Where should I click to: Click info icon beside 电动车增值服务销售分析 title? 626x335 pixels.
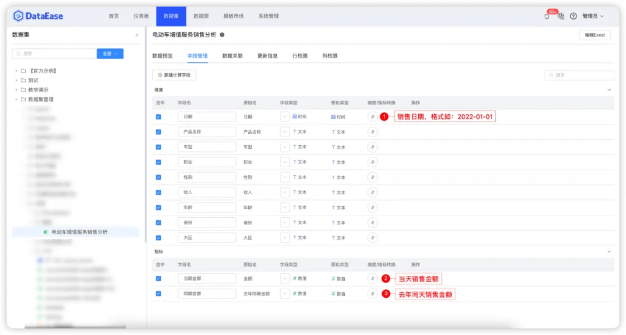[222, 35]
